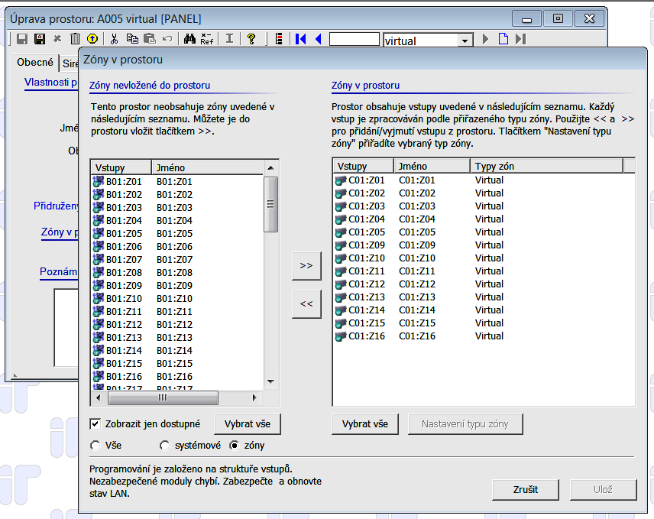Select the systémové radio button
Image resolution: width=654 pixels, height=519 pixels.
click(x=164, y=445)
